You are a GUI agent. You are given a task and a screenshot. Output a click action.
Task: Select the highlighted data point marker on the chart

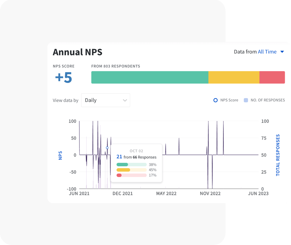coord(107,148)
